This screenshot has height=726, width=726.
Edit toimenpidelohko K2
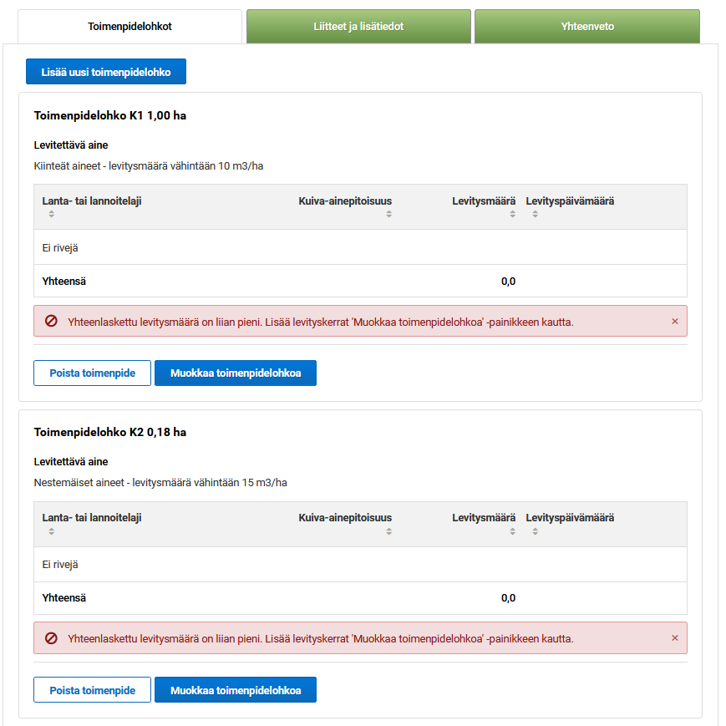tap(236, 690)
